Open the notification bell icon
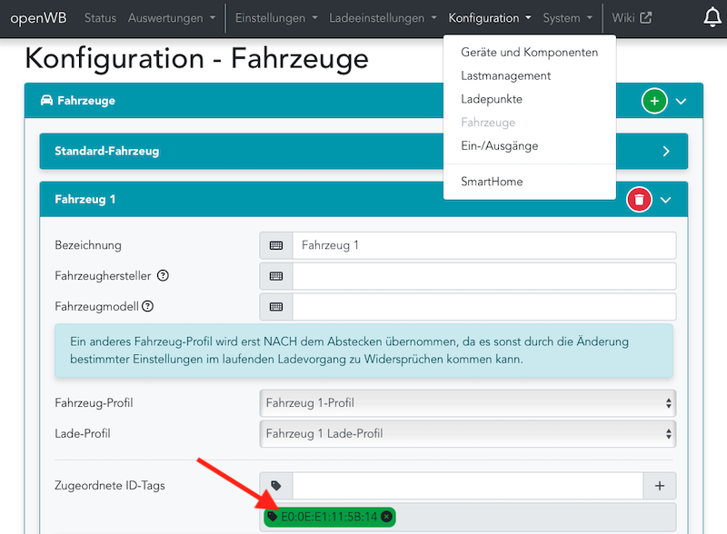This screenshot has width=727, height=534. pyautogui.click(x=713, y=17)
